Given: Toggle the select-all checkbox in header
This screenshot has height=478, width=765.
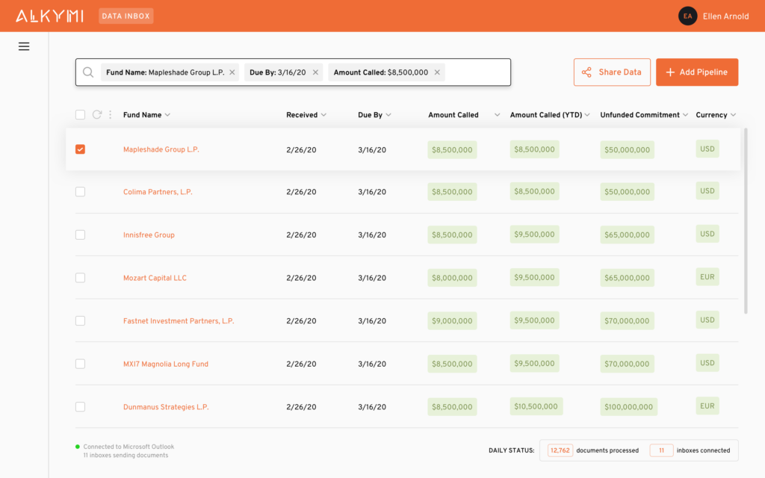Looking at the screenshot, I should pyautogui.click(x=81, y=114).
